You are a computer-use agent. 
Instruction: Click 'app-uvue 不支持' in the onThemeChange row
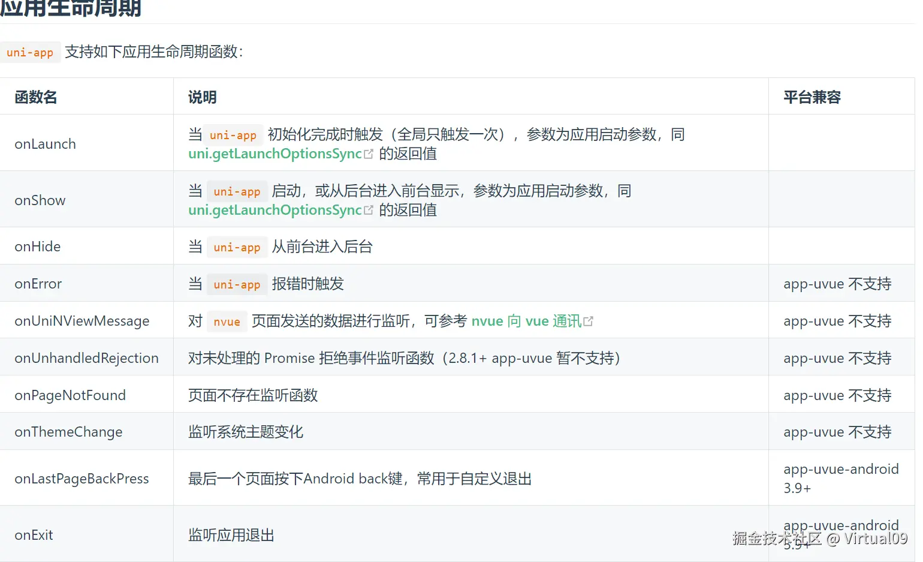click(x=837, y=432)
